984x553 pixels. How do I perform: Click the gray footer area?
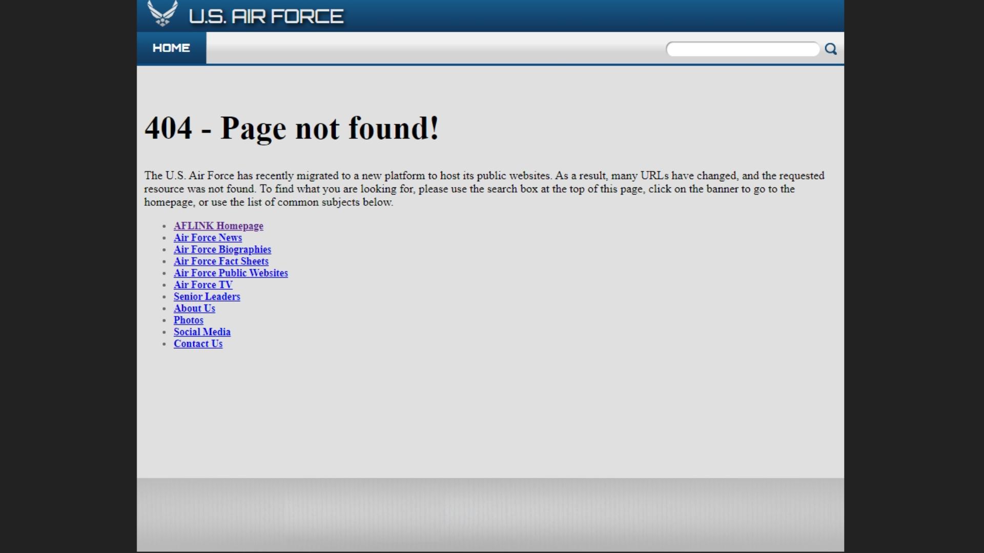490,514
